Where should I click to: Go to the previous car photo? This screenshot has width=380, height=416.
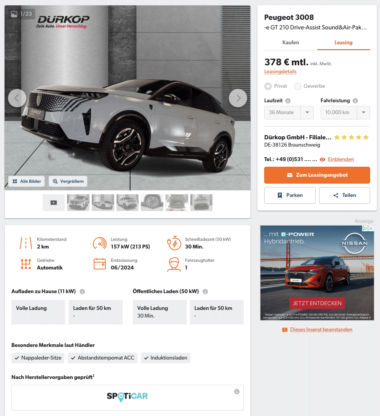click(17, 98)
